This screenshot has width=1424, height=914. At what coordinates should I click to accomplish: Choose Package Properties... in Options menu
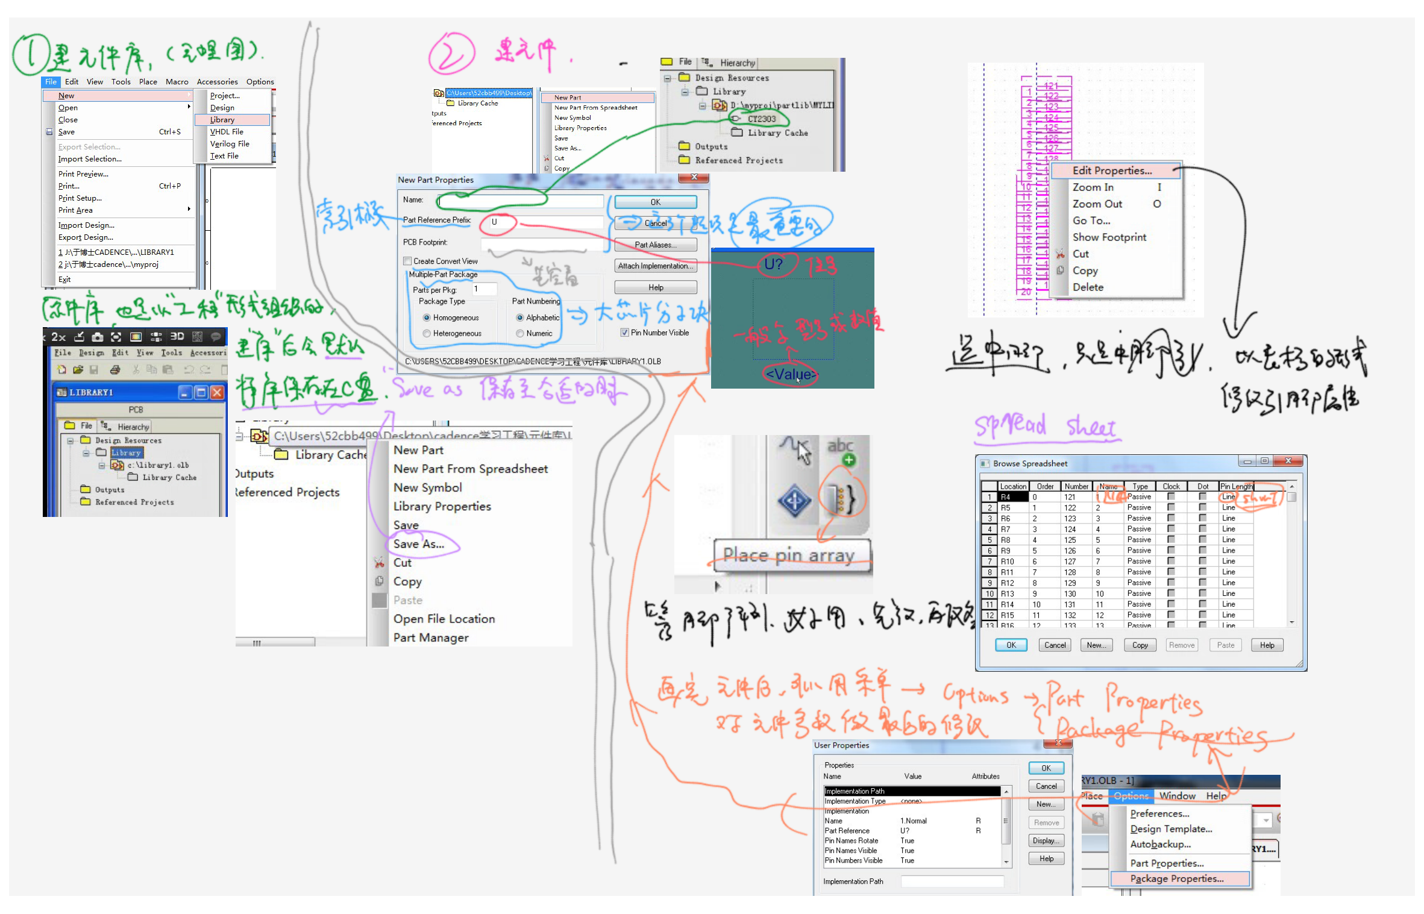click(x=1179, y=878)
